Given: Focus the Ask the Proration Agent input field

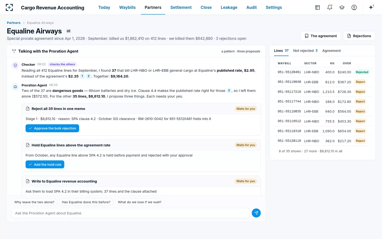Looking at the screenshot, I should [x=131, y=213].
